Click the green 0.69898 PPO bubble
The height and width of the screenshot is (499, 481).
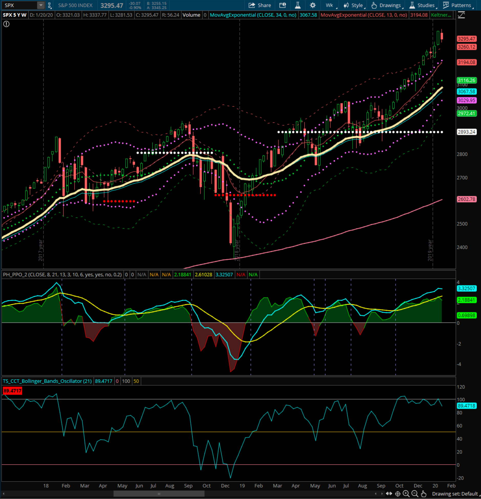[x=467, y=315]
